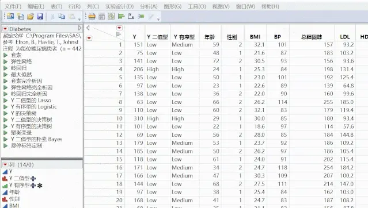Select the Y 二值型的决策树 script label
The width and height of the screenshot is (368, 208).
point(31,120)
